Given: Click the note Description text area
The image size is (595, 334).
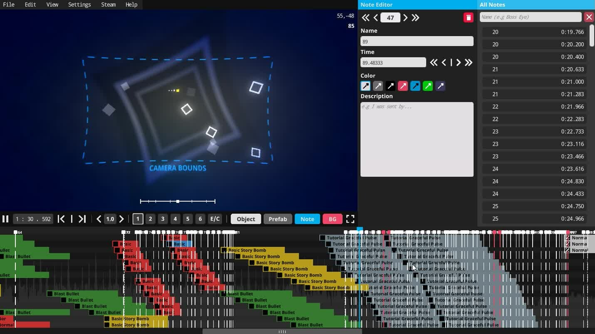Looking at the screenshot, I should (x=416, y=139).
